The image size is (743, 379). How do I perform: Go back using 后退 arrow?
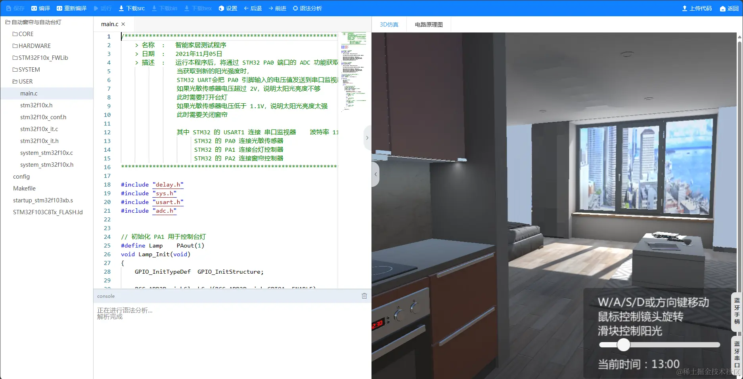pos(253,8)
